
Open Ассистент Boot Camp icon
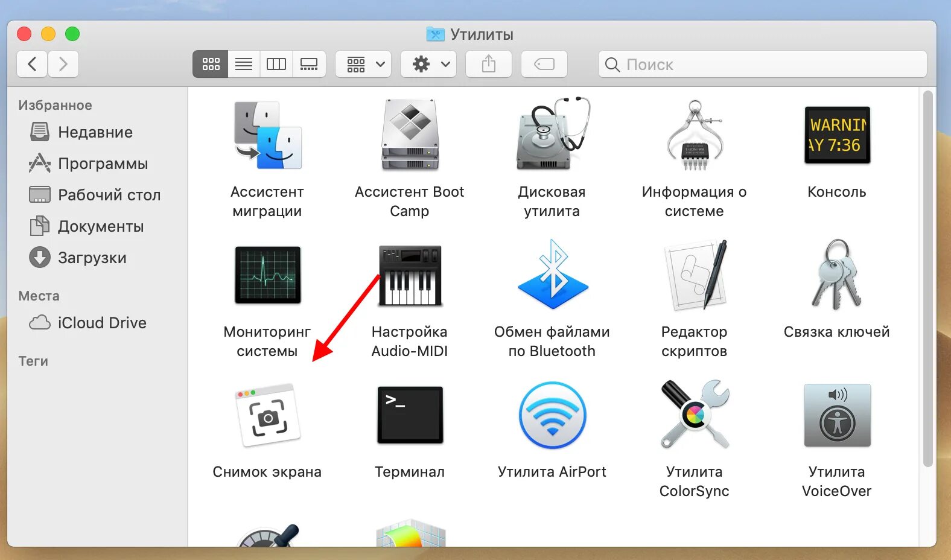point(410,135)
